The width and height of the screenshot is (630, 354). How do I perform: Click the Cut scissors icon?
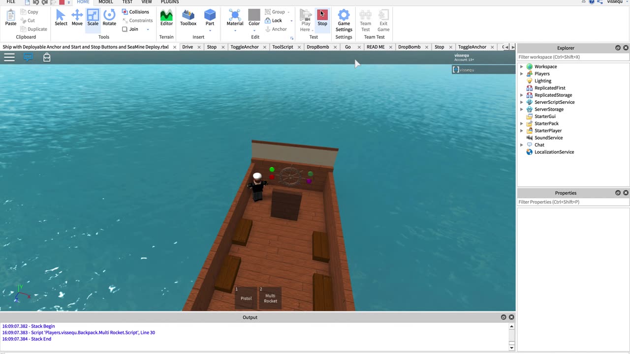24,21
